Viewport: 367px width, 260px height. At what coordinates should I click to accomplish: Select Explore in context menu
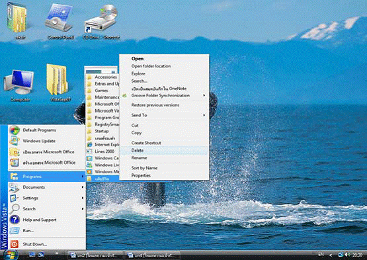click(138, 74)
